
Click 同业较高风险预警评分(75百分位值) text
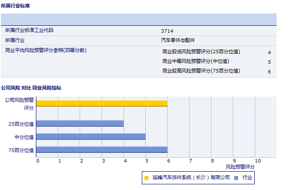click(x=201, y=71)
